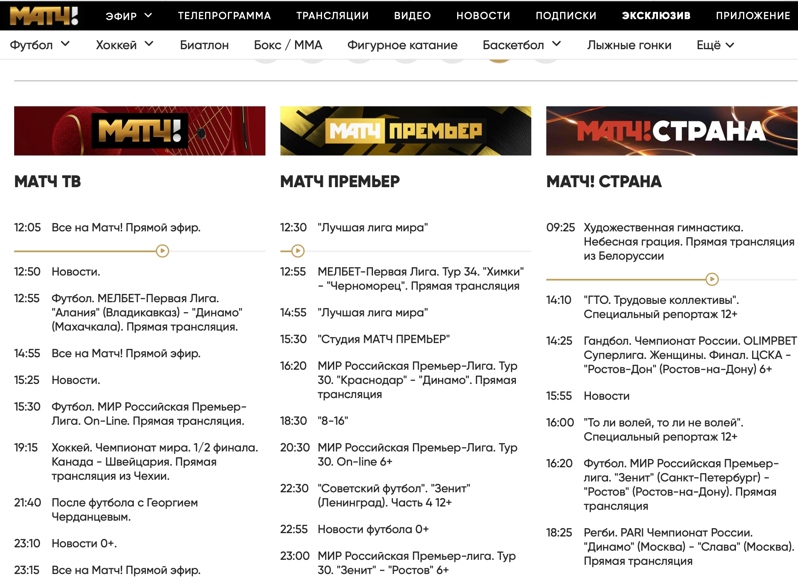Click МАТЧ! СТРАНА live progress bar track

click(672, 279)
